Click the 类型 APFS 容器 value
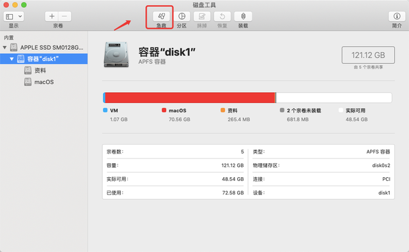Viewport: 409px width, 252px height. [x=378, y=152]
